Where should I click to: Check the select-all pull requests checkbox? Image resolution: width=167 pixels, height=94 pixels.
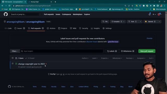click(x=13, y=58)
